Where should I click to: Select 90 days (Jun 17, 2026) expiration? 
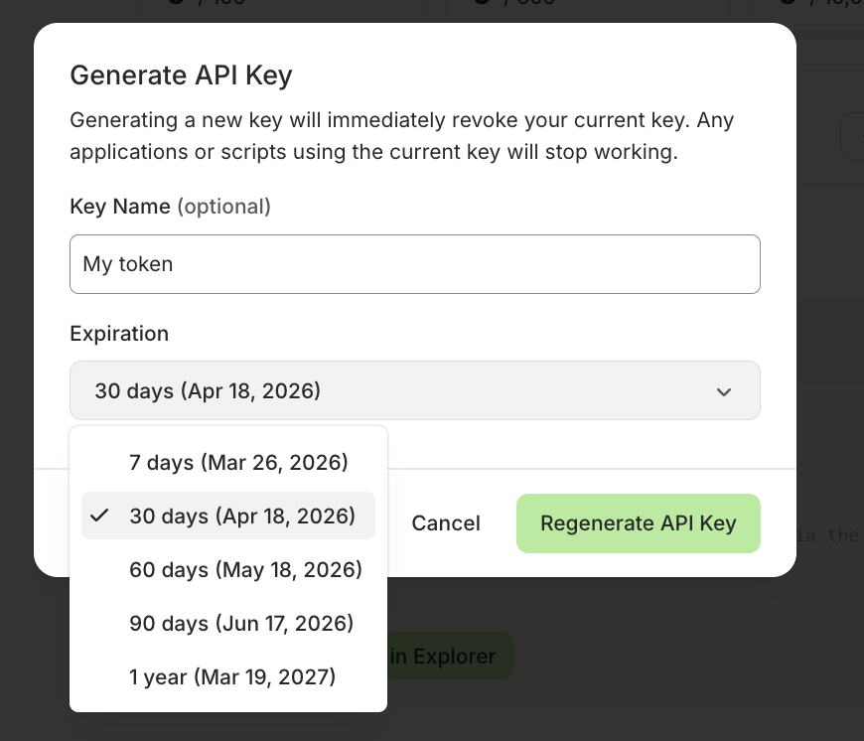pos(240,623)
